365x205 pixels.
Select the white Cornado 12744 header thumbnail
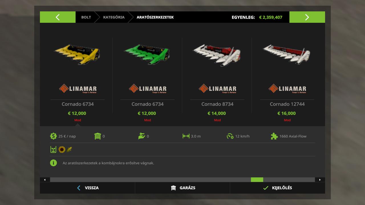287,54
